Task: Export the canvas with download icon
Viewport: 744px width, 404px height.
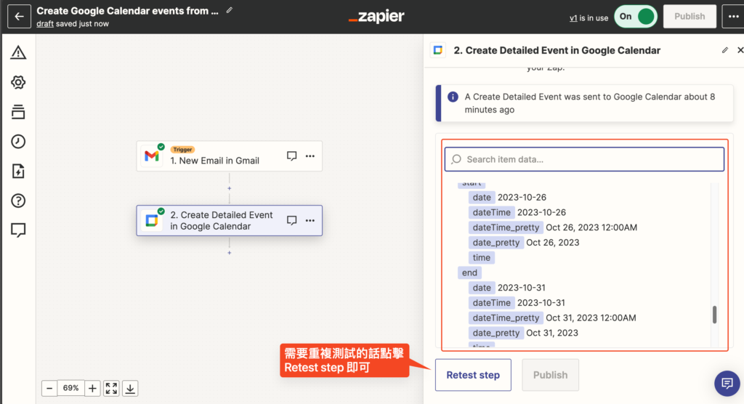Action: coord(130,388)
